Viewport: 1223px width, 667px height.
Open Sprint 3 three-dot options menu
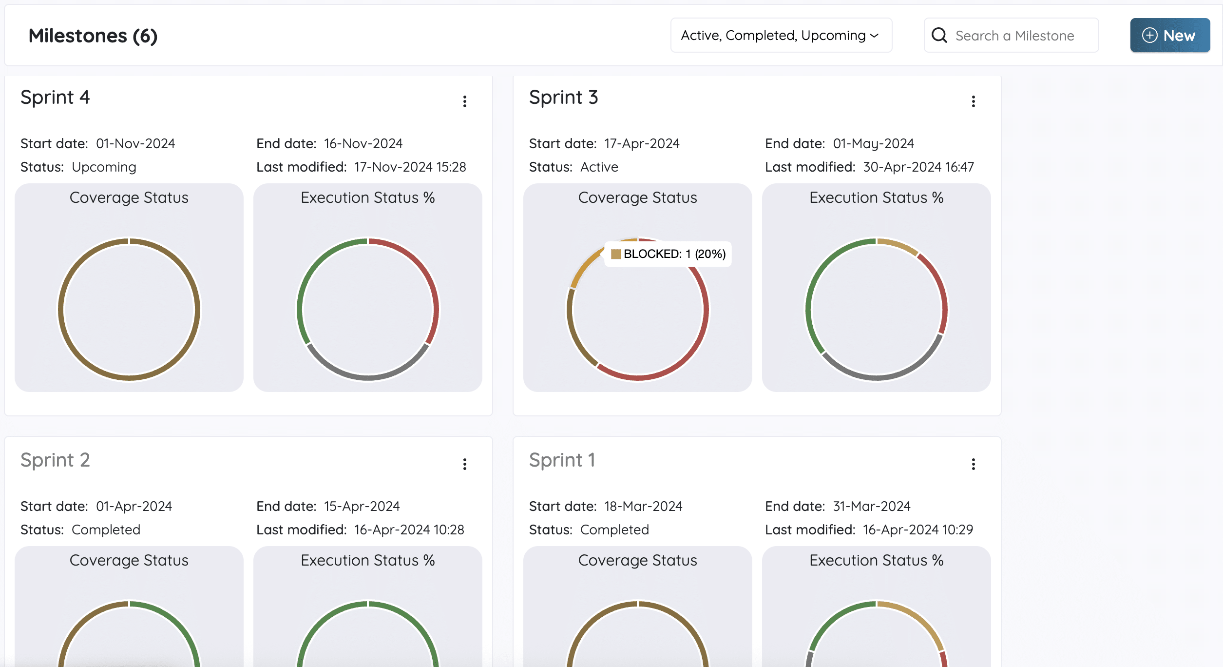(973, 101)
